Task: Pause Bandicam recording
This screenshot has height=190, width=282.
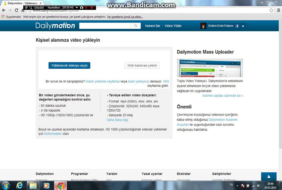Action: 86,8
